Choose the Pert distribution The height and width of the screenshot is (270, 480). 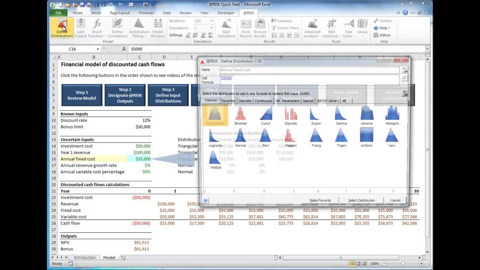265,138
